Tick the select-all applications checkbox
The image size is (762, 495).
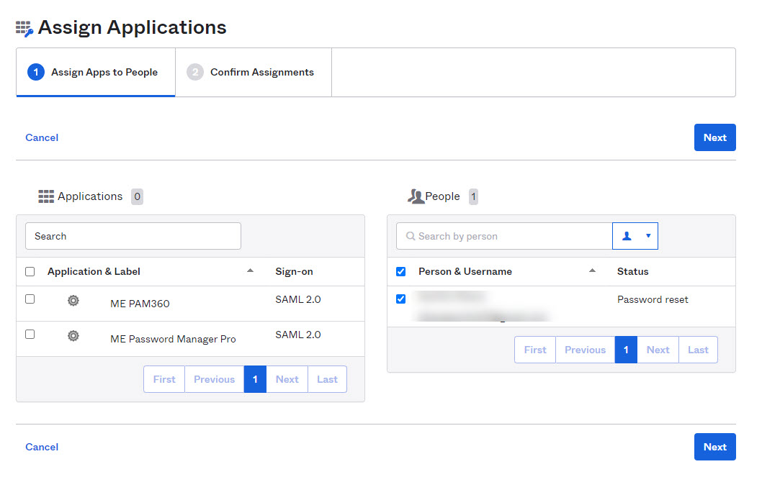30,272
